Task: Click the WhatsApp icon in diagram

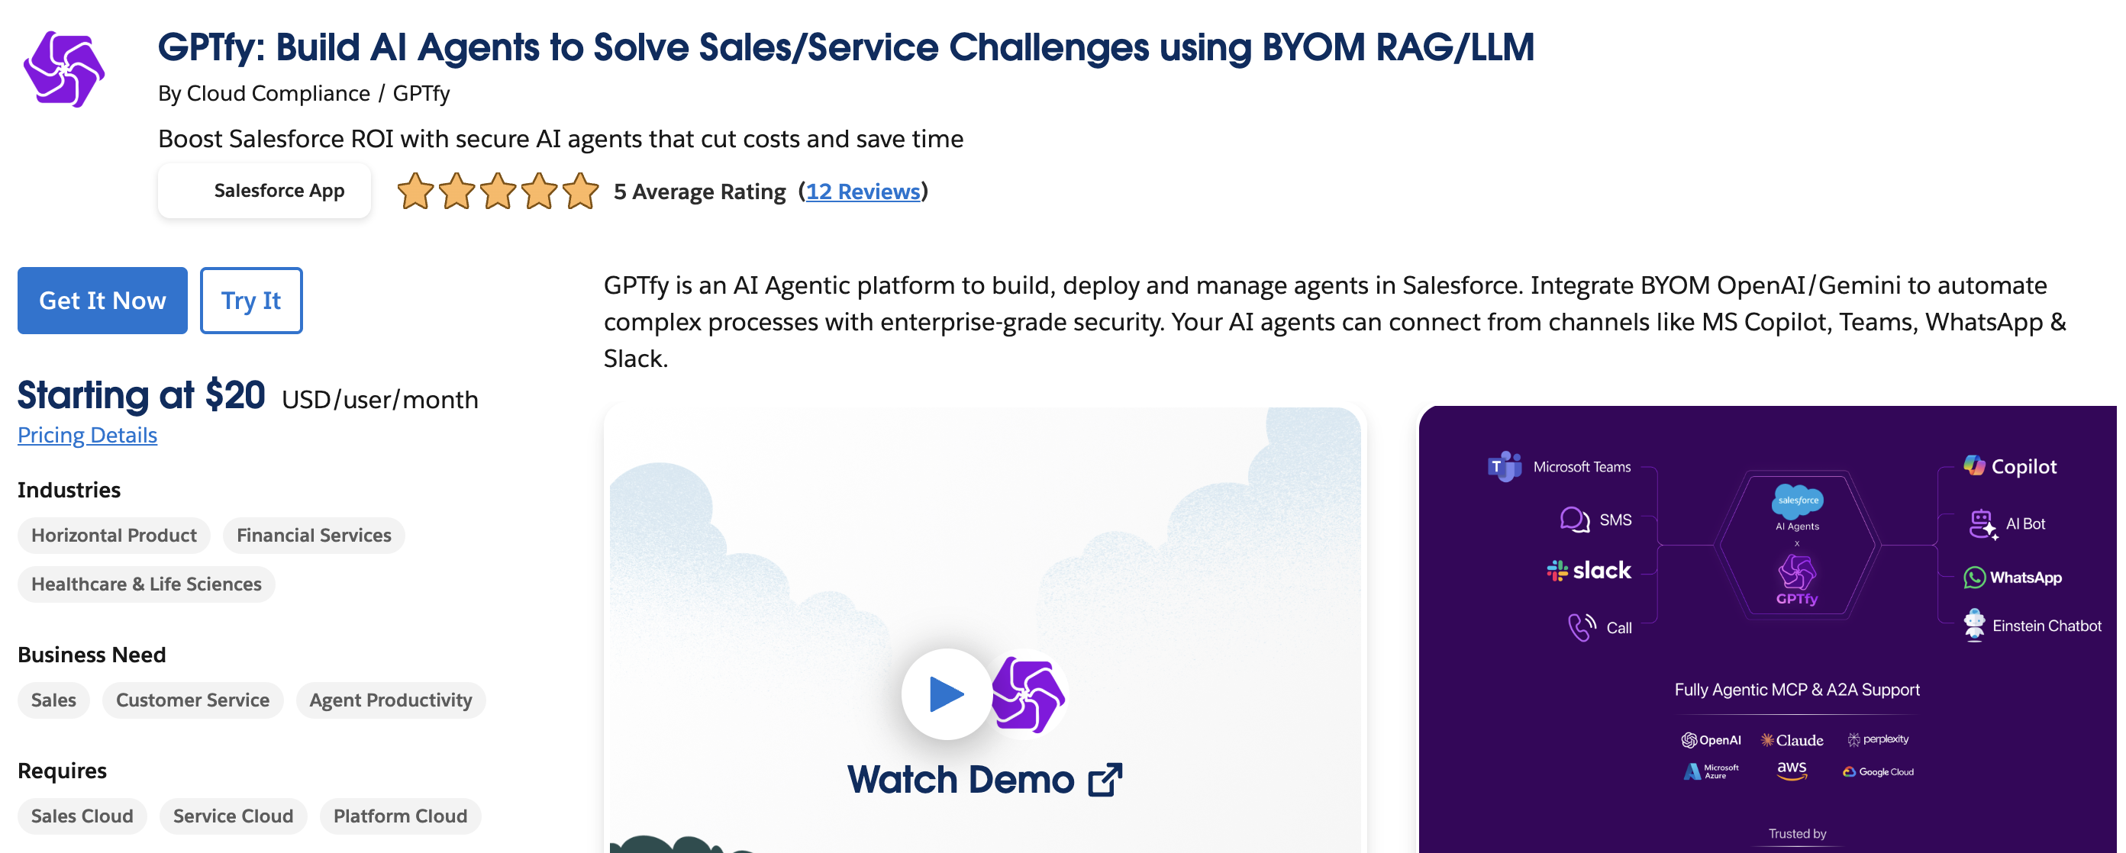Action: click(1974, 578)
